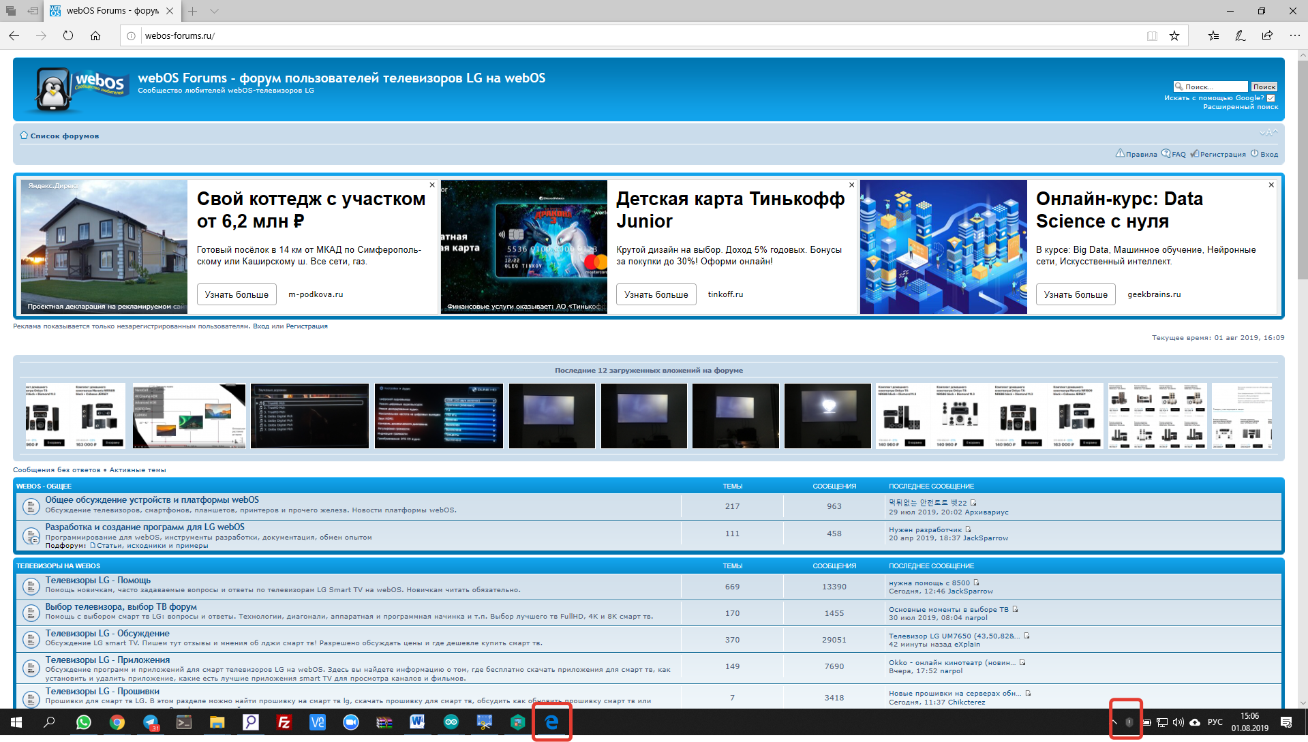Open the Регистрация link
The image size is (1308, 742).
(x=1223, y=154)
